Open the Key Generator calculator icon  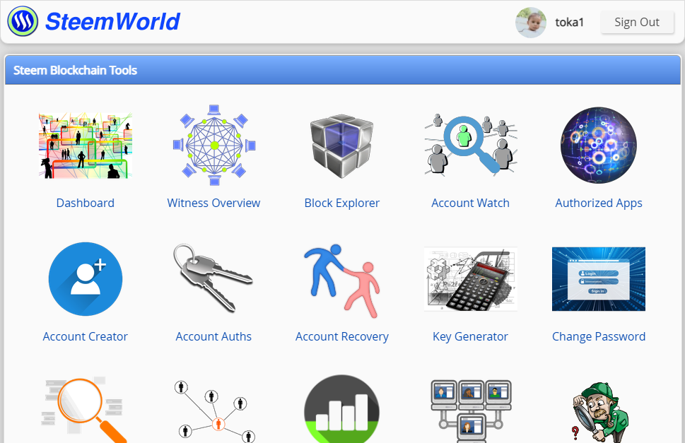click(471, 279)
